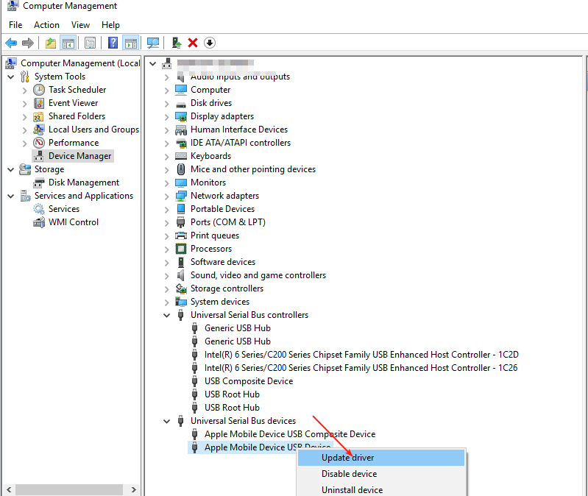Viewport: 588px width, 496px height.
Task: Click the Network adapters icon
Action: click(181, 196)
